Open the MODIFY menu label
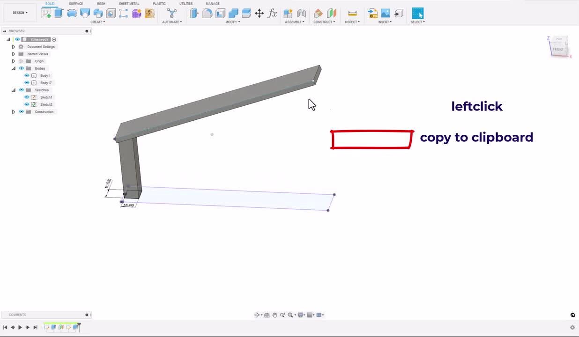Image resolution: width=579 pixels, height=337 pixels. coord(232,22)
